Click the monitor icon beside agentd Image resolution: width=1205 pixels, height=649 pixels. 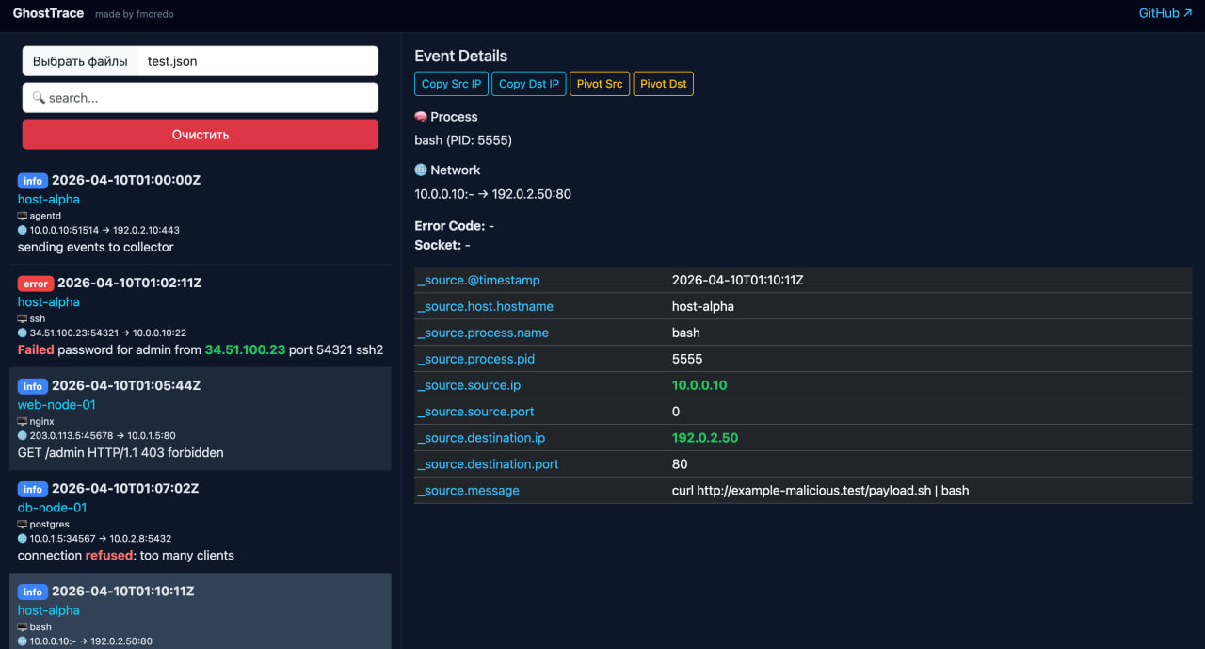point(23,216)
